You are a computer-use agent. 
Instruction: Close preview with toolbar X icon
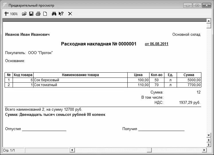[x=70, y=14]
